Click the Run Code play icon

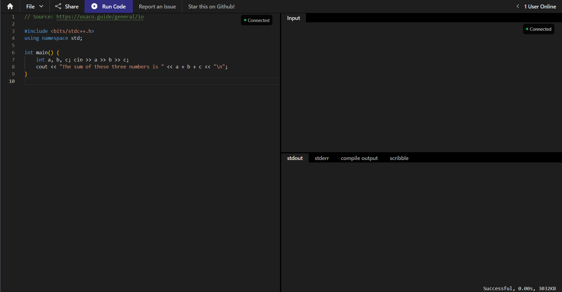point(95,6)
